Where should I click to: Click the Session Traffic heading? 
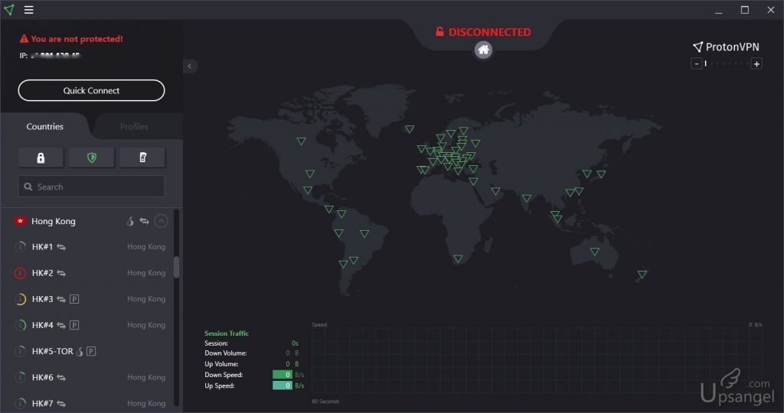pyautogui.click(x=227, y=333)
